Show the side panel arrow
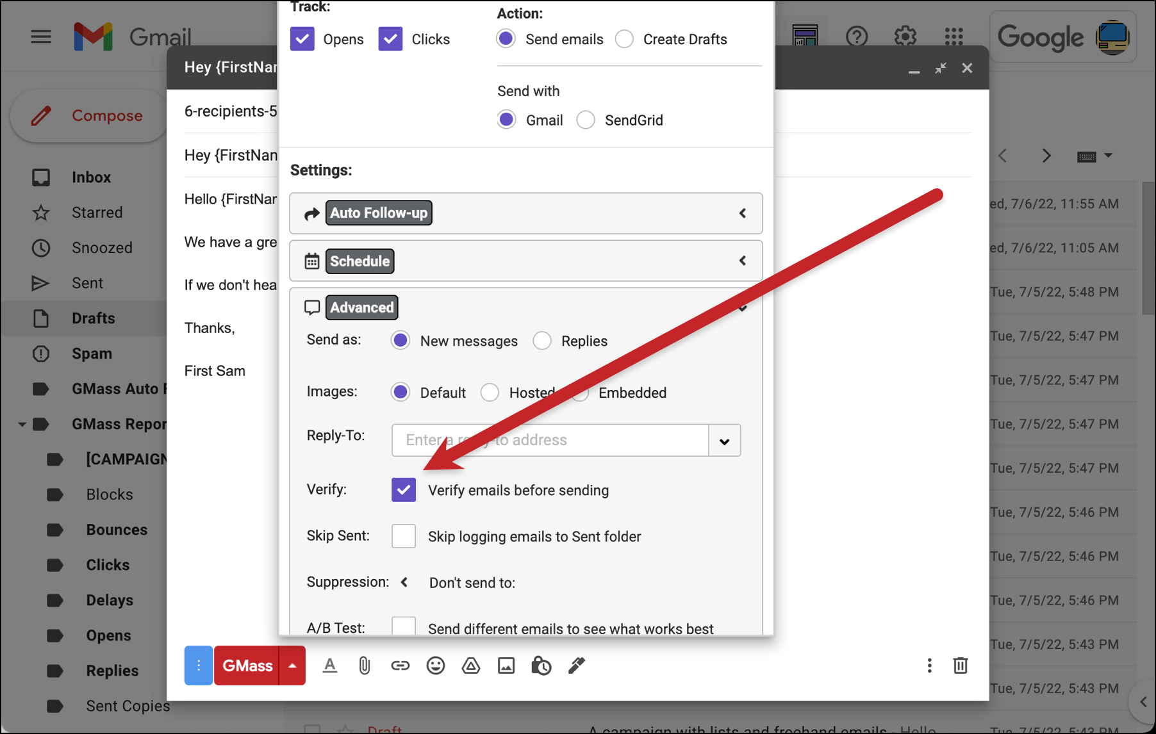Viewport: 1156px width, 734px height. (1143, 702)
